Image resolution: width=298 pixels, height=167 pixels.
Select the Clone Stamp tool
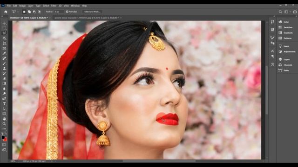(4, 68)
